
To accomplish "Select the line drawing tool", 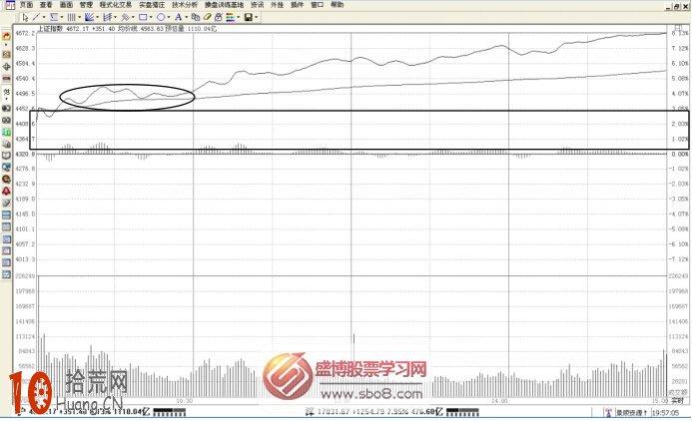I will coord(36,17).
